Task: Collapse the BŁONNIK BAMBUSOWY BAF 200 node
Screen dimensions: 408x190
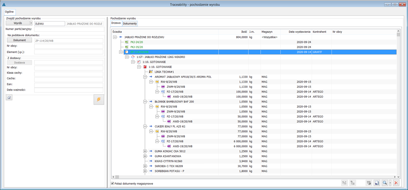Action: pos(145,101)
